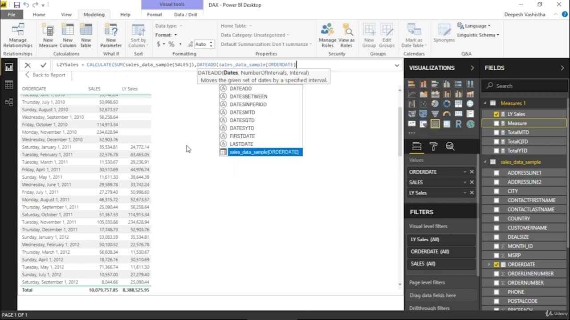Check the TotalYTD checkbox
This screenshot has height=320, width=570.
click(x=497, y=151)
